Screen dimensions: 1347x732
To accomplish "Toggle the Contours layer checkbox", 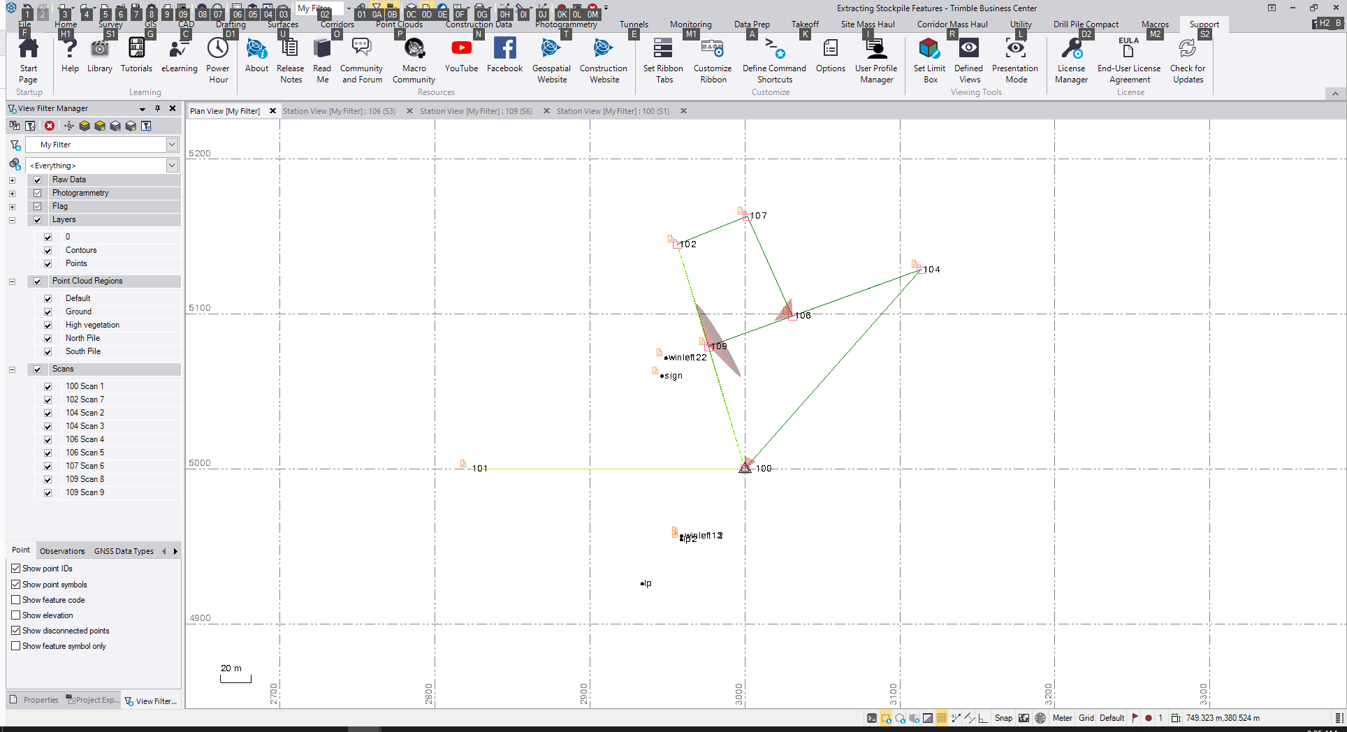I will click(x=48, y=251).
